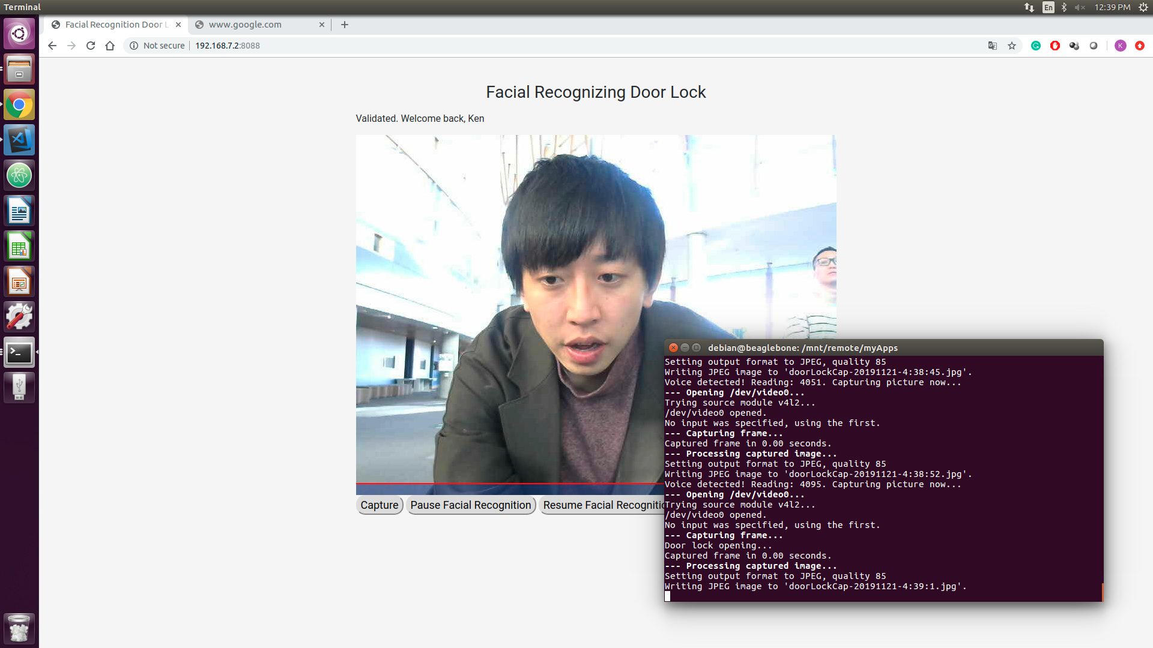
Task: Bookmark the page using the star icon
Action: [1012, 46]
